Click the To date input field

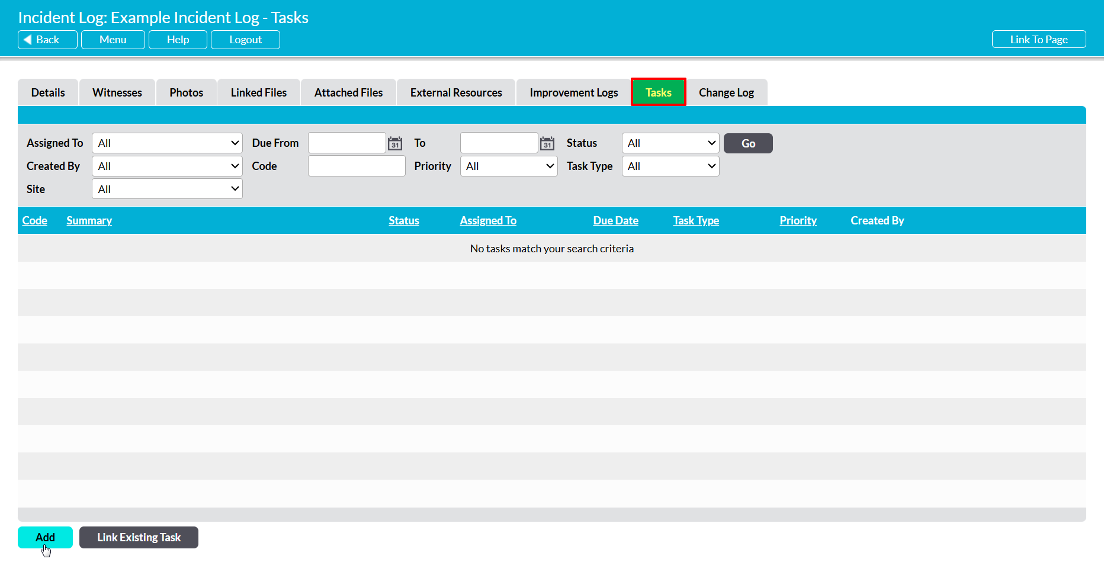(x=499, y=143)
